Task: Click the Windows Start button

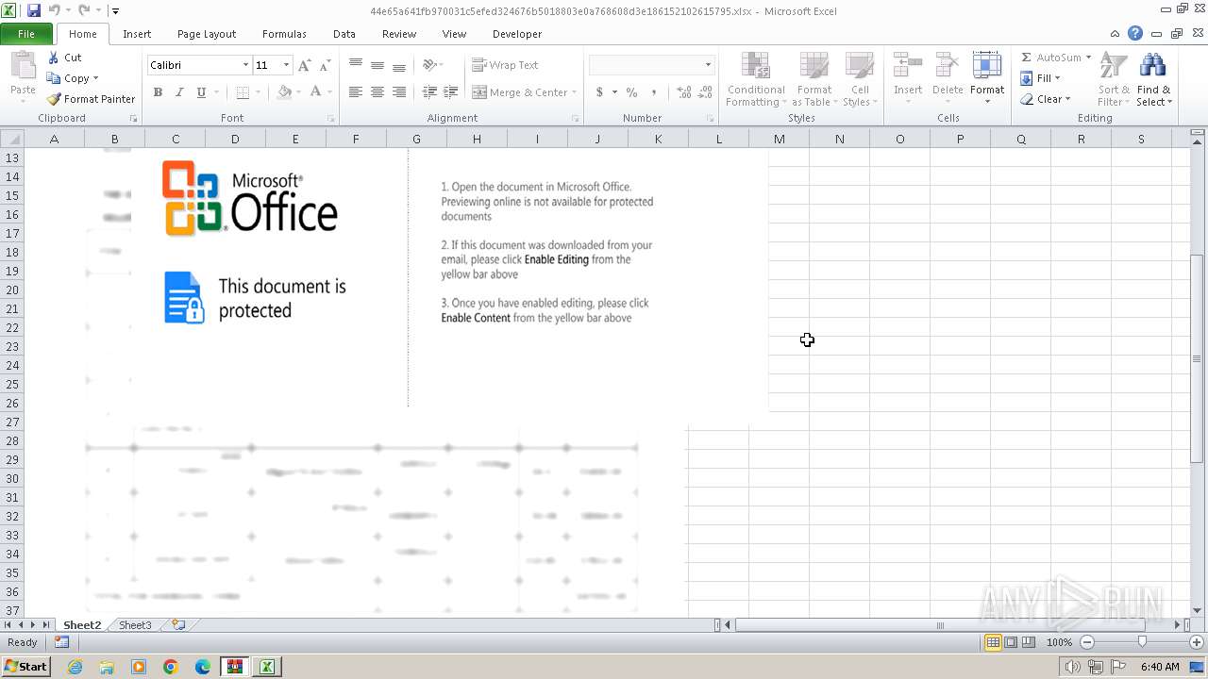Action: pyautogui.click(x=25, y=667)
